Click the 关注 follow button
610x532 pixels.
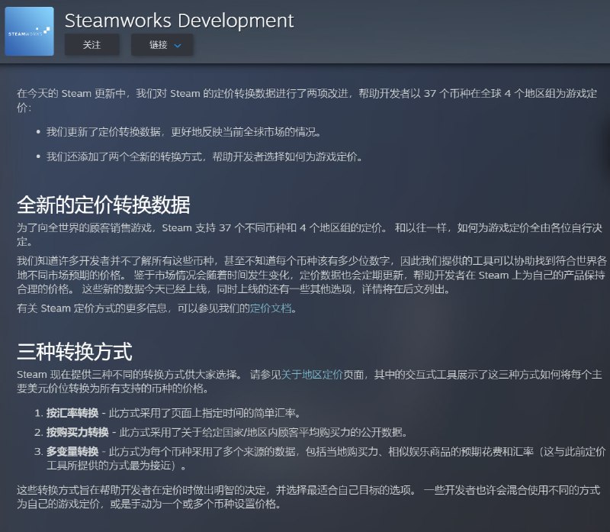click(91, 45)
